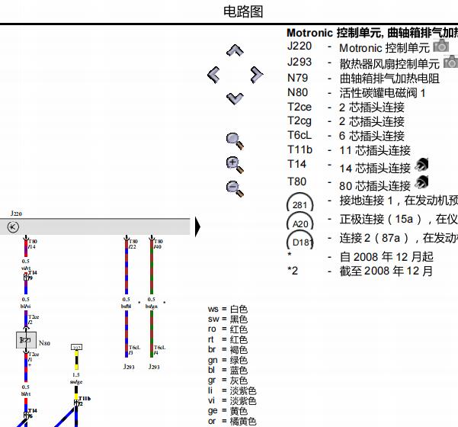The image size is (458, 427).
Task: Show the T80 connector plug image
Action: (x=421, y=182)
